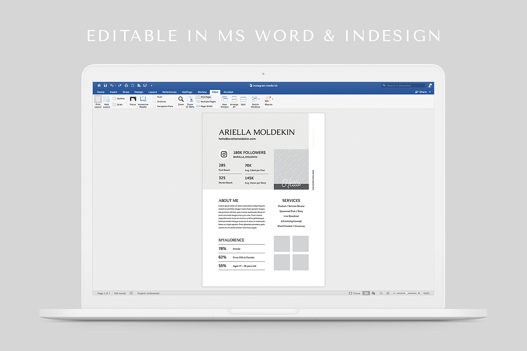Click the zoom in plus button

[419, 293]
